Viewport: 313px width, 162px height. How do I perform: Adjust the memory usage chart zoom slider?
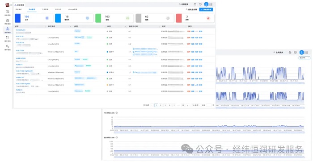[209, 132]
